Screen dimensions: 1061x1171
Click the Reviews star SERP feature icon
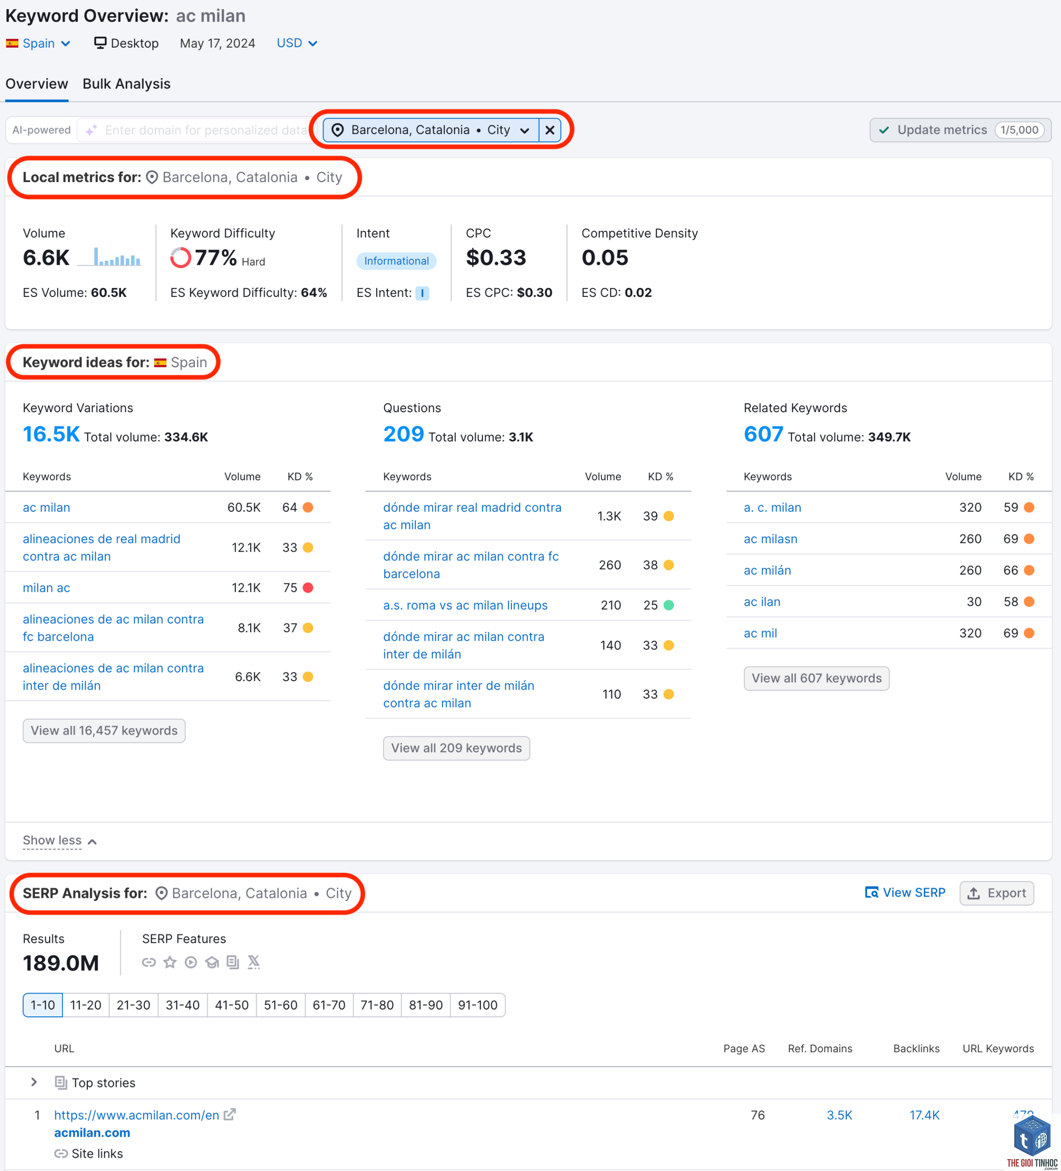pyautogui.click(x=170, y=962)
